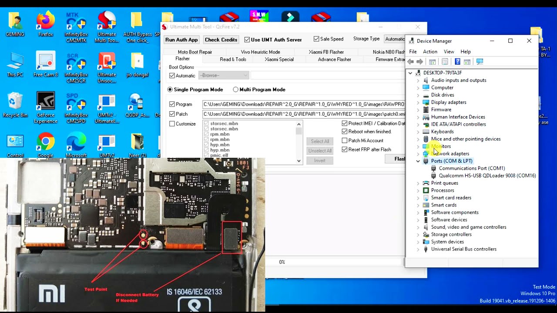Expand the Processors node
This screenshot has width=557, height=313.
click(x=418, y=190)
